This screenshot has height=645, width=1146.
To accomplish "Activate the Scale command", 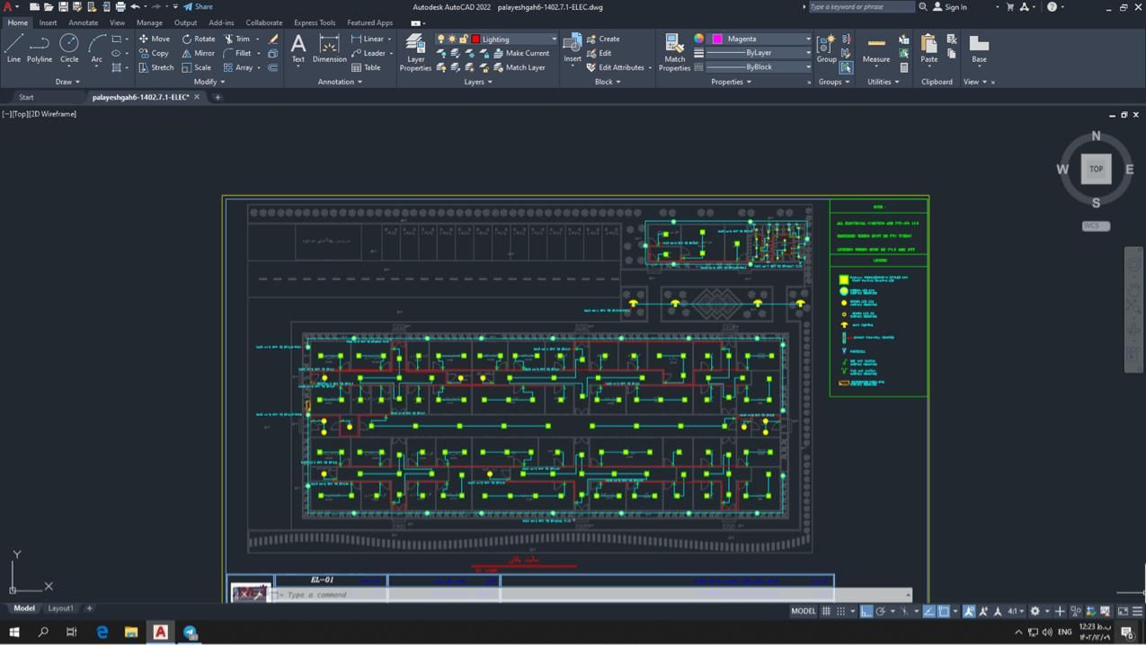I will pos(196,67).
